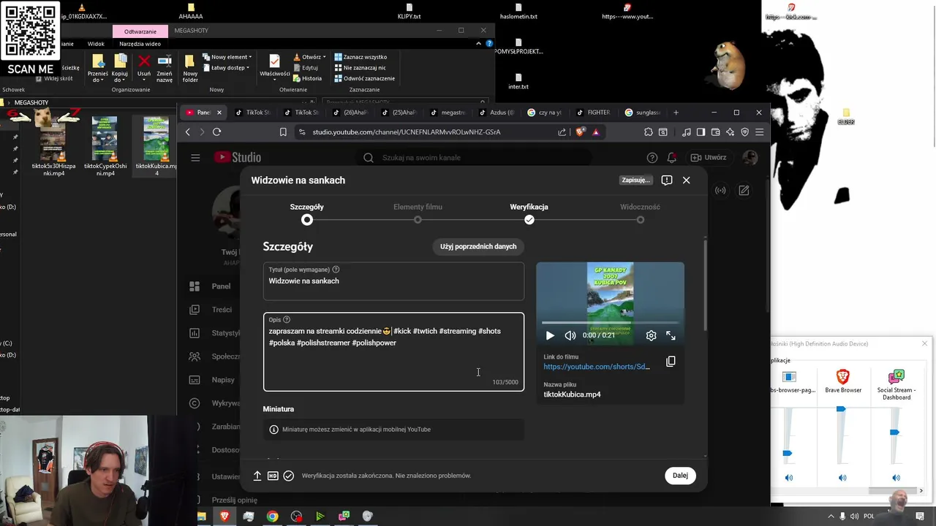This screenshot has height=526, width=936.
Task: Open the browser extensions puzzle icon
Action: 649,132
